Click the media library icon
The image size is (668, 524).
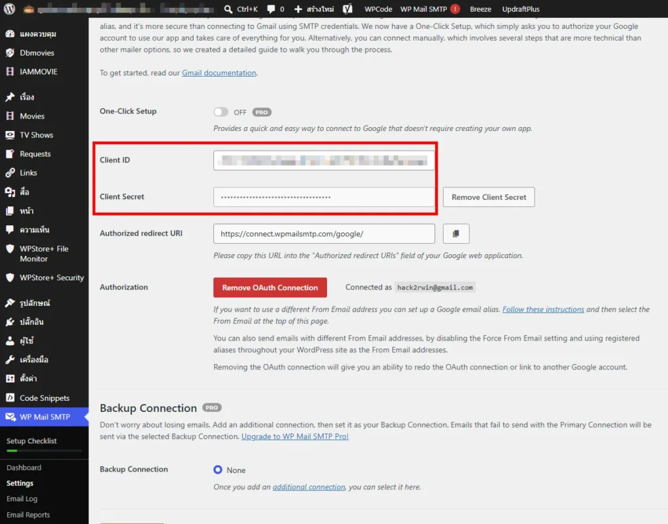coord(10,192)
